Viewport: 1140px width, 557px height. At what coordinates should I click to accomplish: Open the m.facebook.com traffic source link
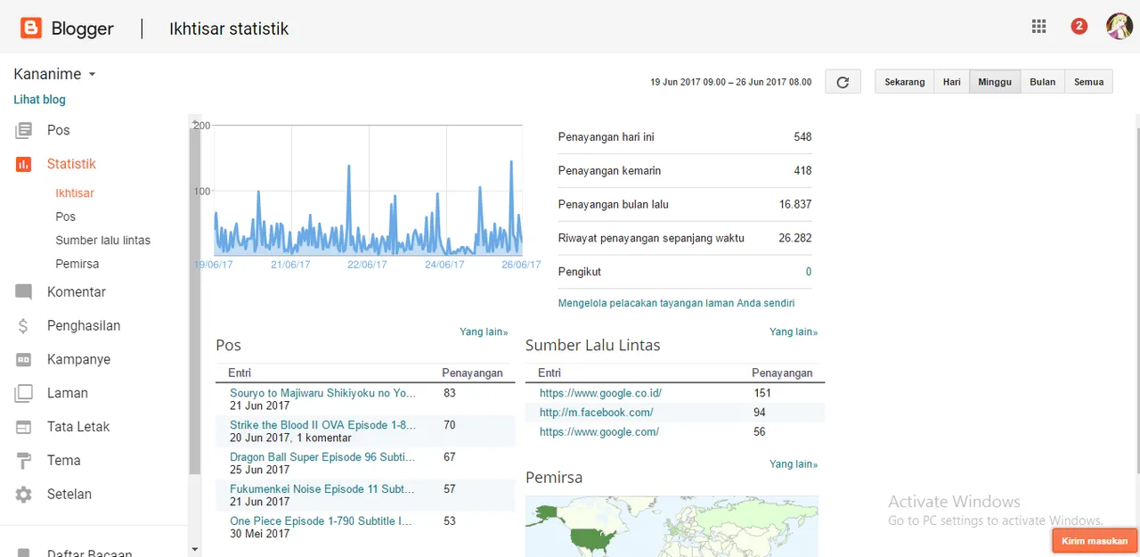pos(596,413)
